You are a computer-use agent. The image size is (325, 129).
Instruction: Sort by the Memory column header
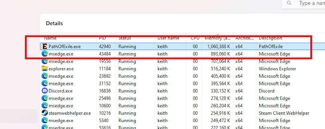[x=217, y=38]
